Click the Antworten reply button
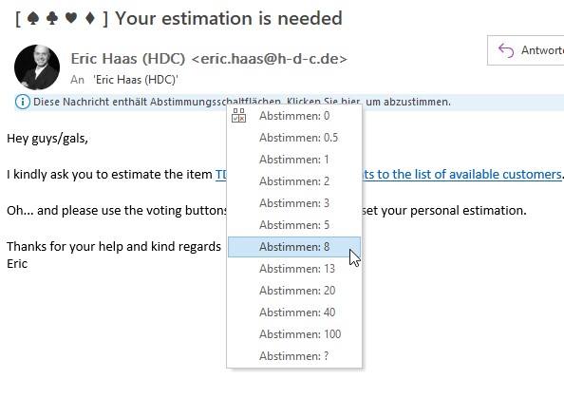This screenshot has width=564, height=398. tap(526, 50)
